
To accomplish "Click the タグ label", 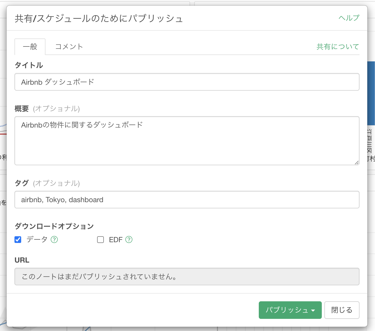I will point(22,183).
